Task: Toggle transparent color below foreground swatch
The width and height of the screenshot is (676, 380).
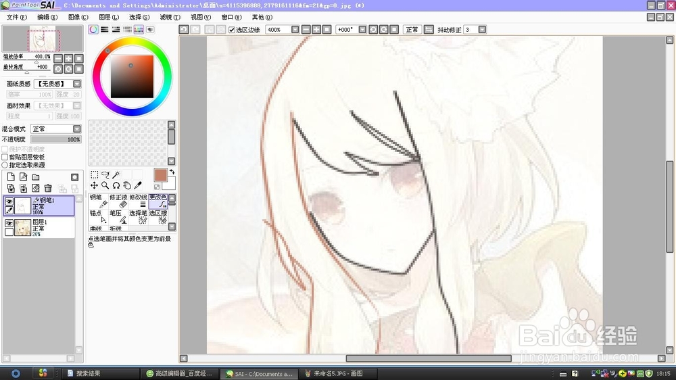Action: pos(157,187)
